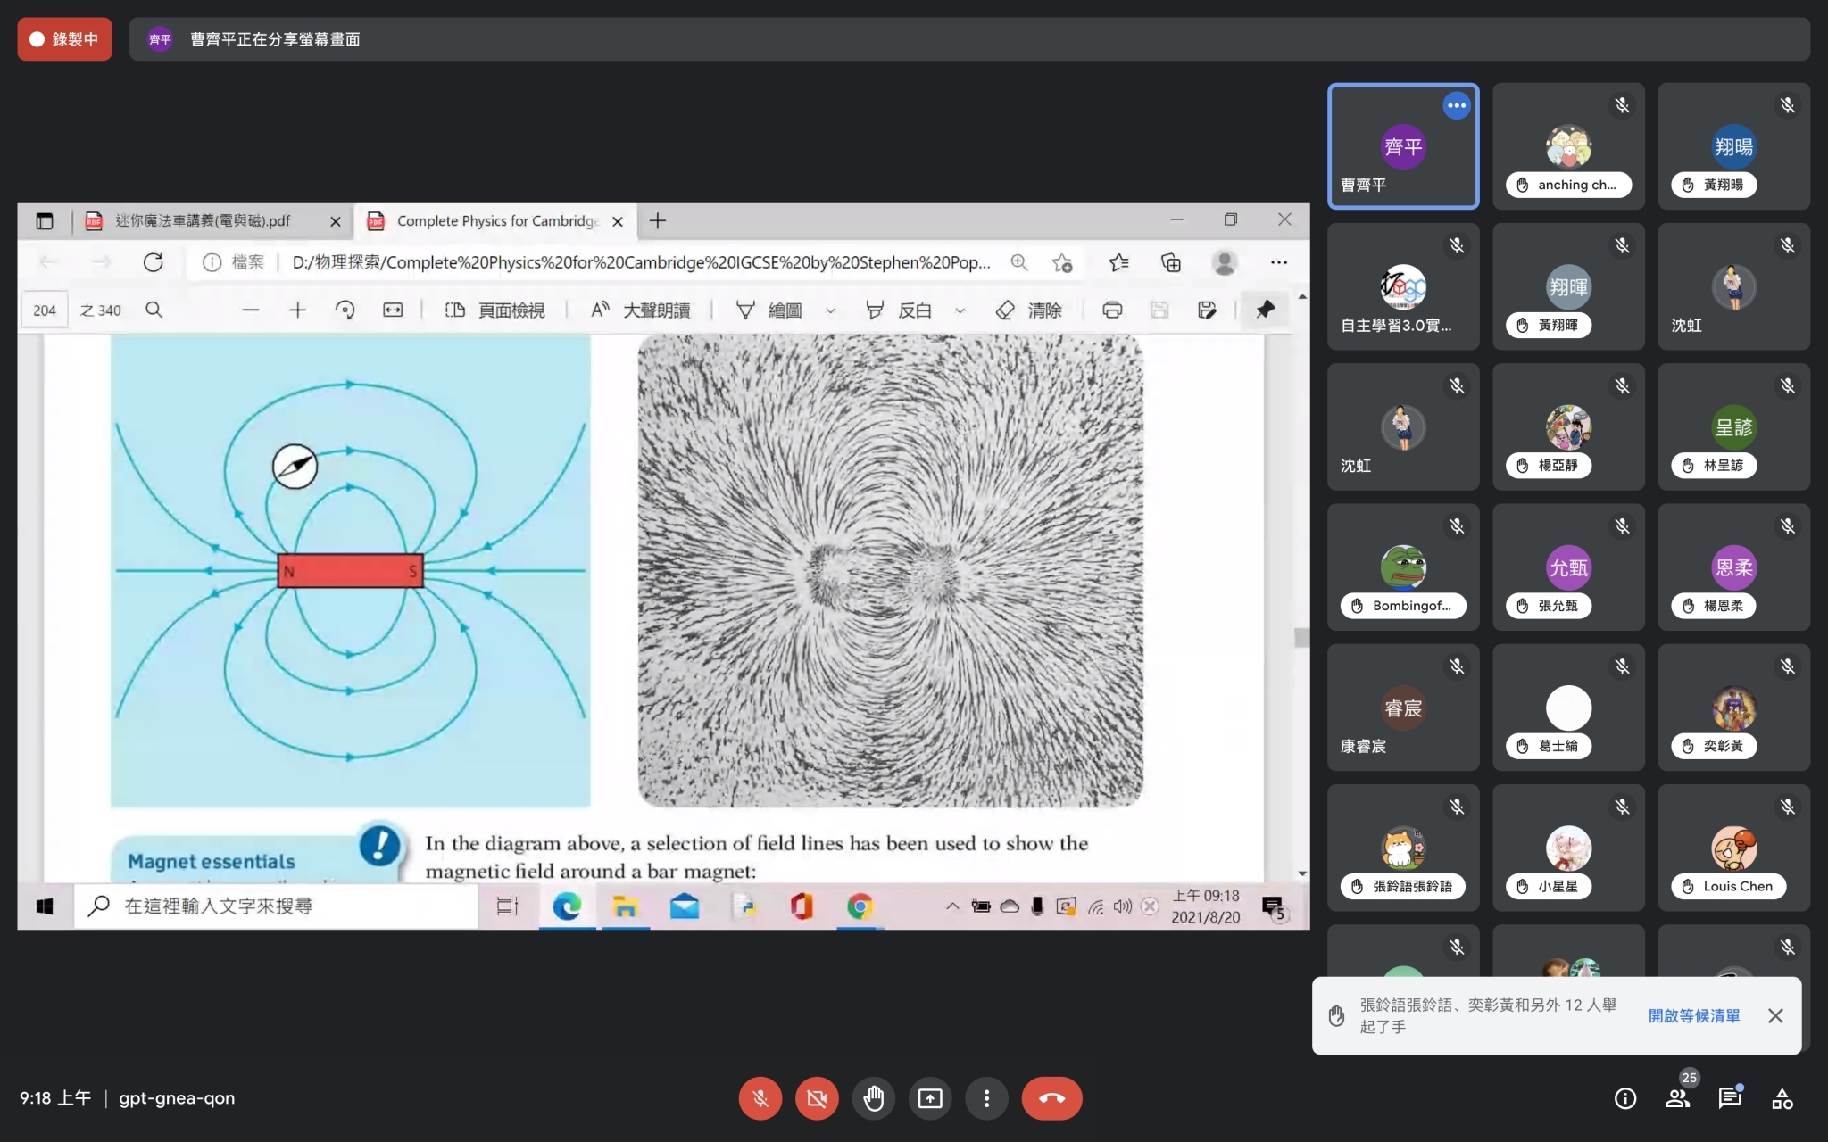This screenshot has width=1828, height=1142.
Task: Add this page to favorites star
Action: point(1061,262)
